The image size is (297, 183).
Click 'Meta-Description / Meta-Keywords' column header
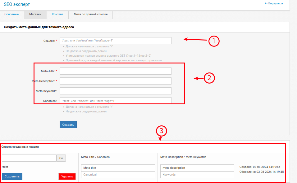coord(183,157)
